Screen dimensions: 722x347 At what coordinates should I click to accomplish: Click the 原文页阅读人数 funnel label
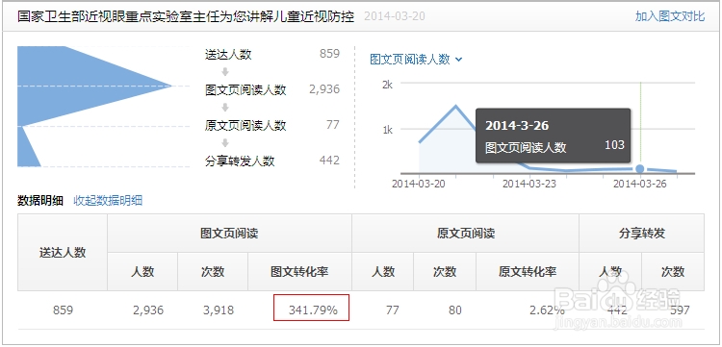click(245, 125)
